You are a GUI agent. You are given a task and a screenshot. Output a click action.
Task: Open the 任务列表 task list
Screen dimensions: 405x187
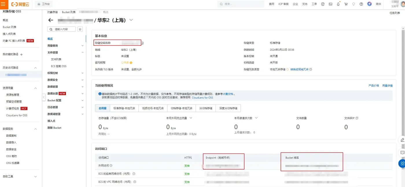[x=395, y=13]
